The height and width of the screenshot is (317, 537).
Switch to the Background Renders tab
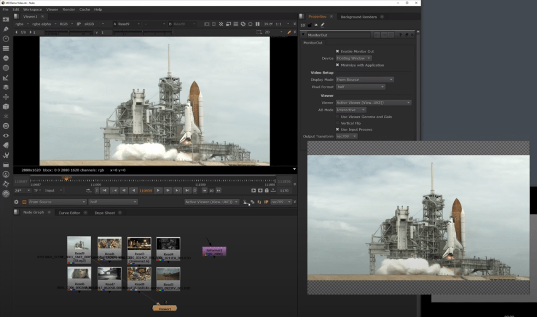(x=359, y=17)
